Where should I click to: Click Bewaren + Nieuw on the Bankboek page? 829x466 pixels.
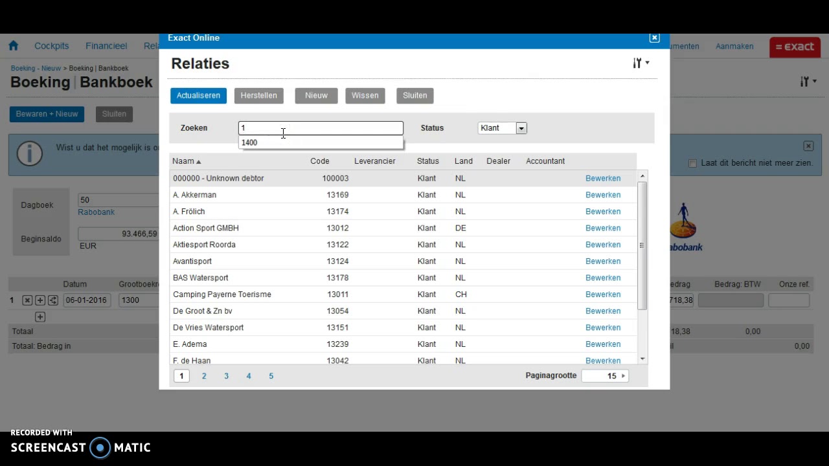(47, 114)
